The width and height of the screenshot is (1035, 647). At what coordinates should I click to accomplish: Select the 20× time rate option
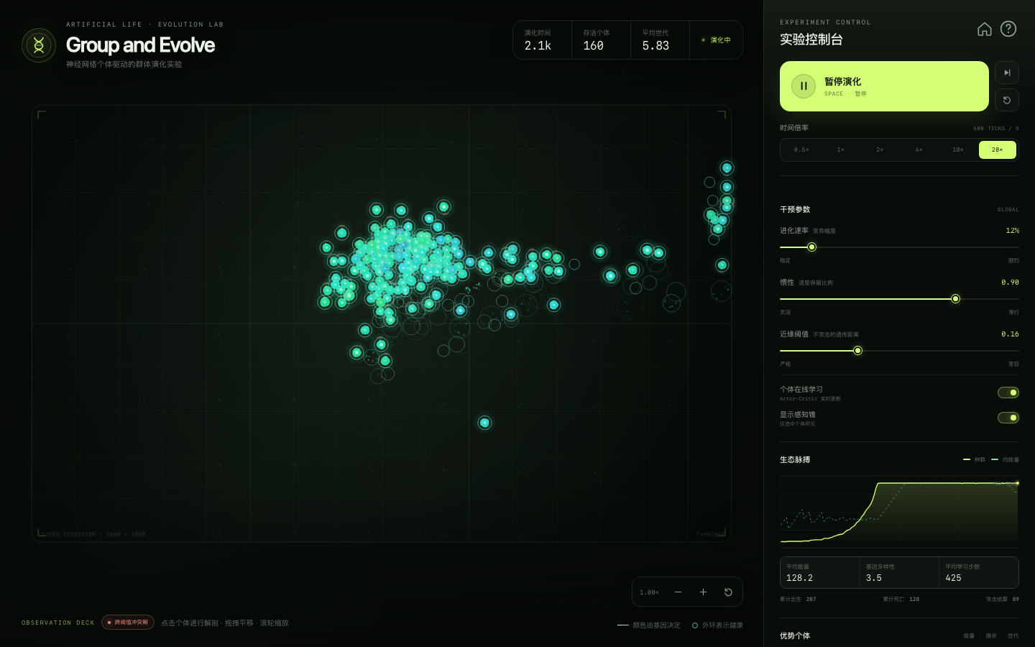(998, 150)
